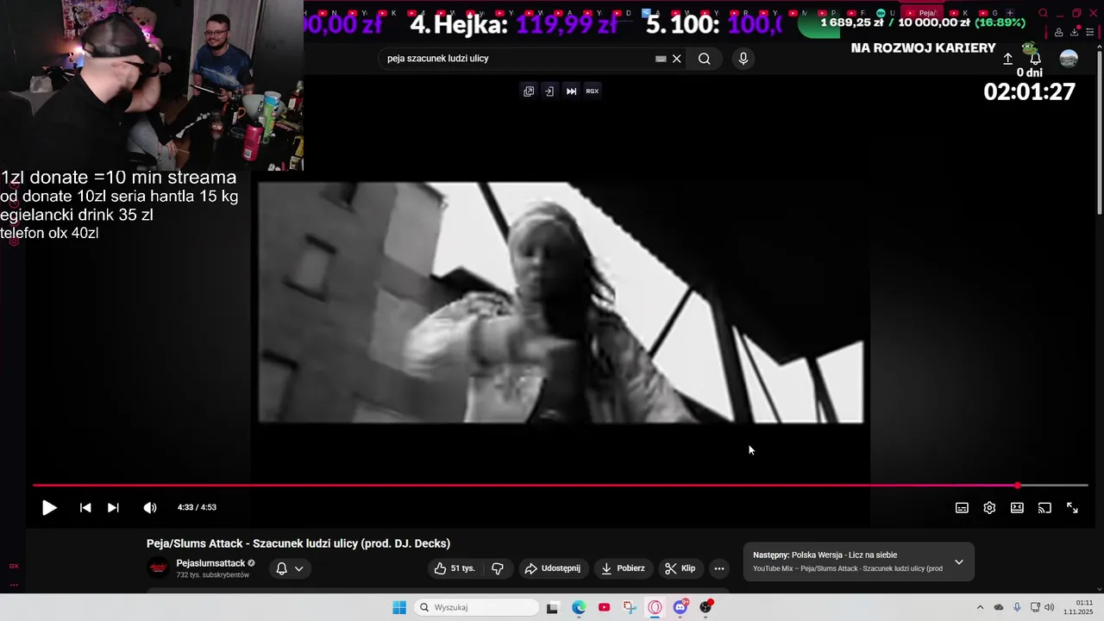Click the RGX button above the video
This screenshot has width=1104, height=621.
593,91
